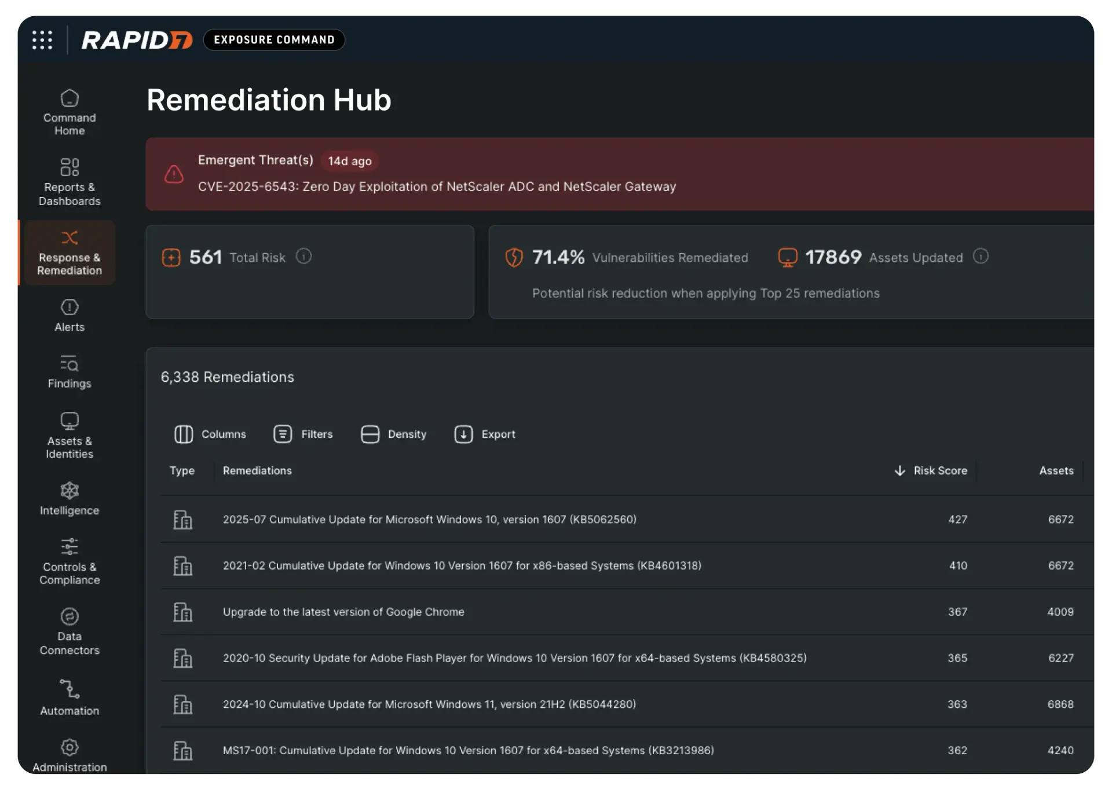Navigate to Assets & Identities
The width and height of the screenshot is (1112, 789).
click(69, 436)
